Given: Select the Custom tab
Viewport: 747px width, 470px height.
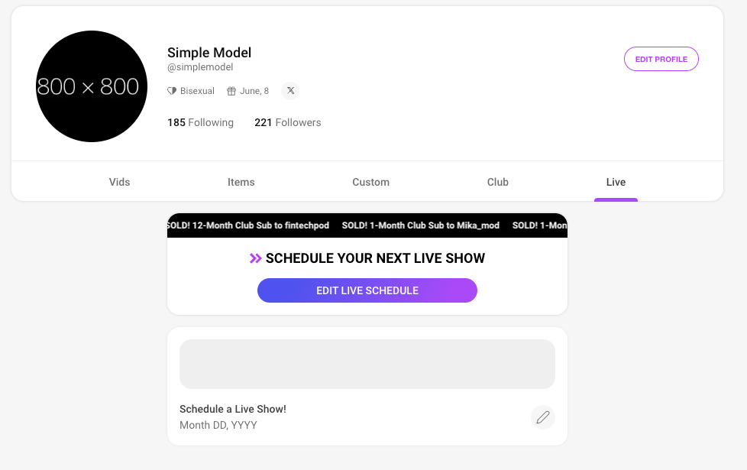Looking at the screenshot, I should (x=371, y=182).
